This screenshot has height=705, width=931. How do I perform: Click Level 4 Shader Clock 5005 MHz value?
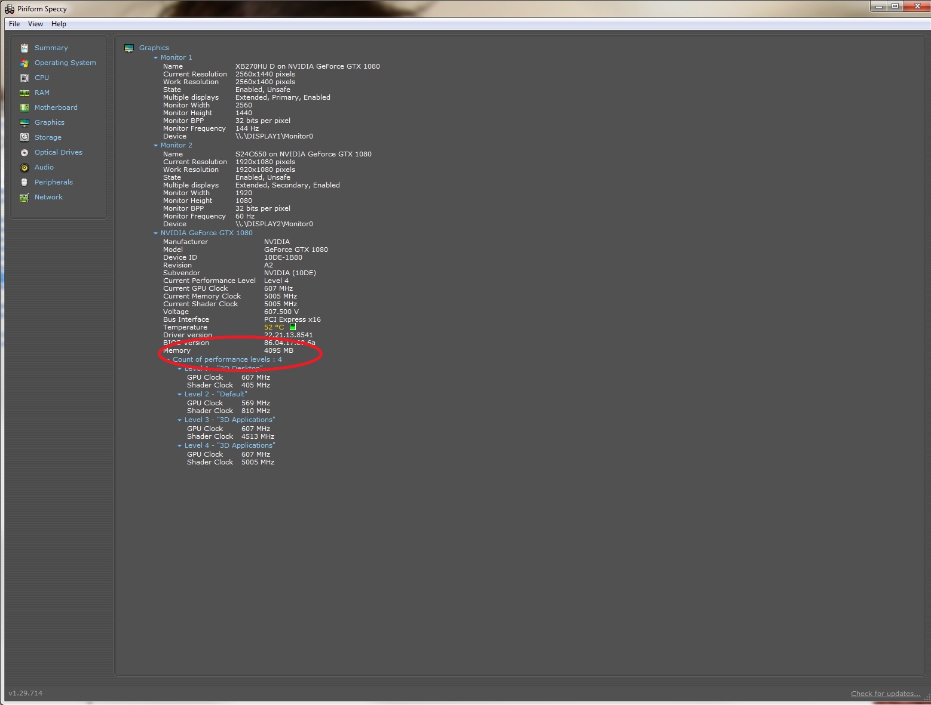tap(258, 462)
